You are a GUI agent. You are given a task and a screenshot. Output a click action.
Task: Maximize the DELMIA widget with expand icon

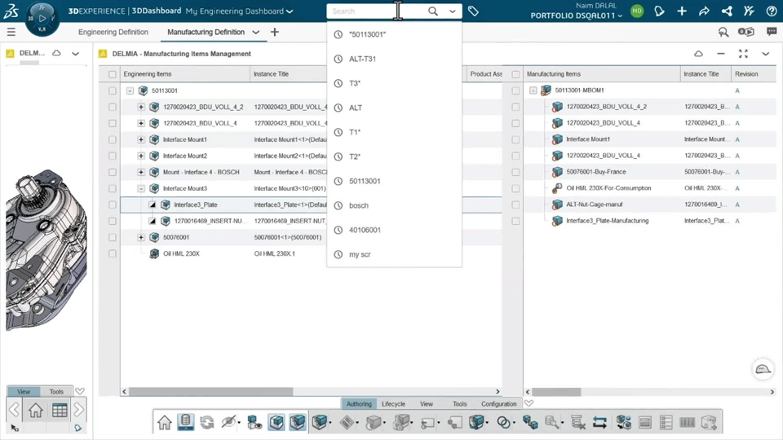point(743,54)
